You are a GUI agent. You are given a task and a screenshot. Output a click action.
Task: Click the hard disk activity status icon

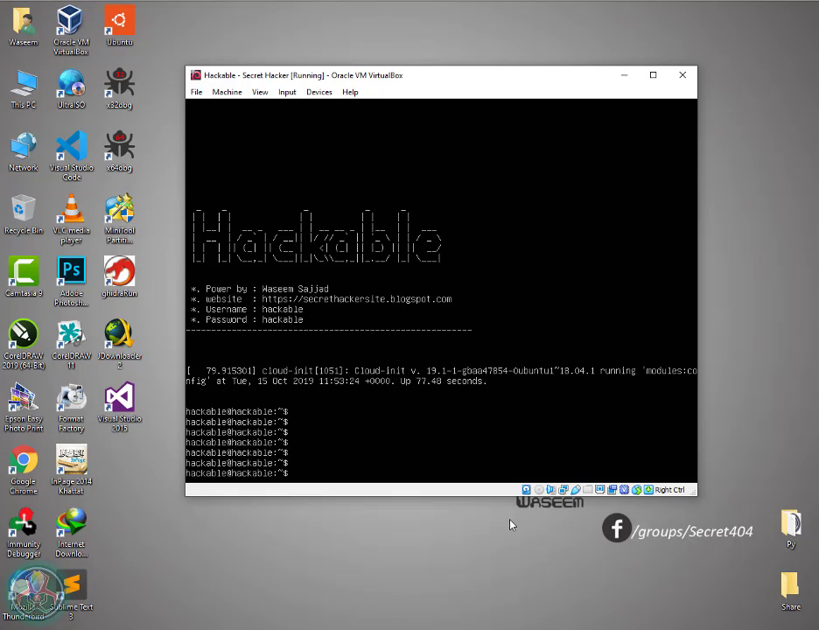click(527, 489)
